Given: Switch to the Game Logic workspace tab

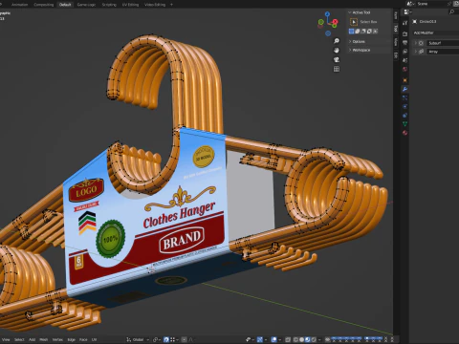Looking at the screenshot, I should pos(86,5).
